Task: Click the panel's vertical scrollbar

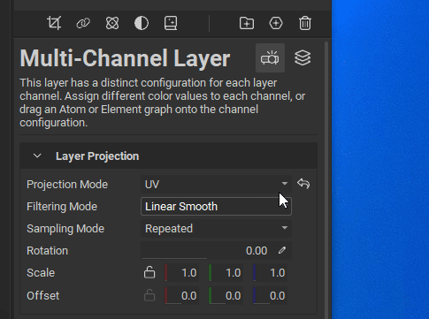Action: [x=326, y=179]
